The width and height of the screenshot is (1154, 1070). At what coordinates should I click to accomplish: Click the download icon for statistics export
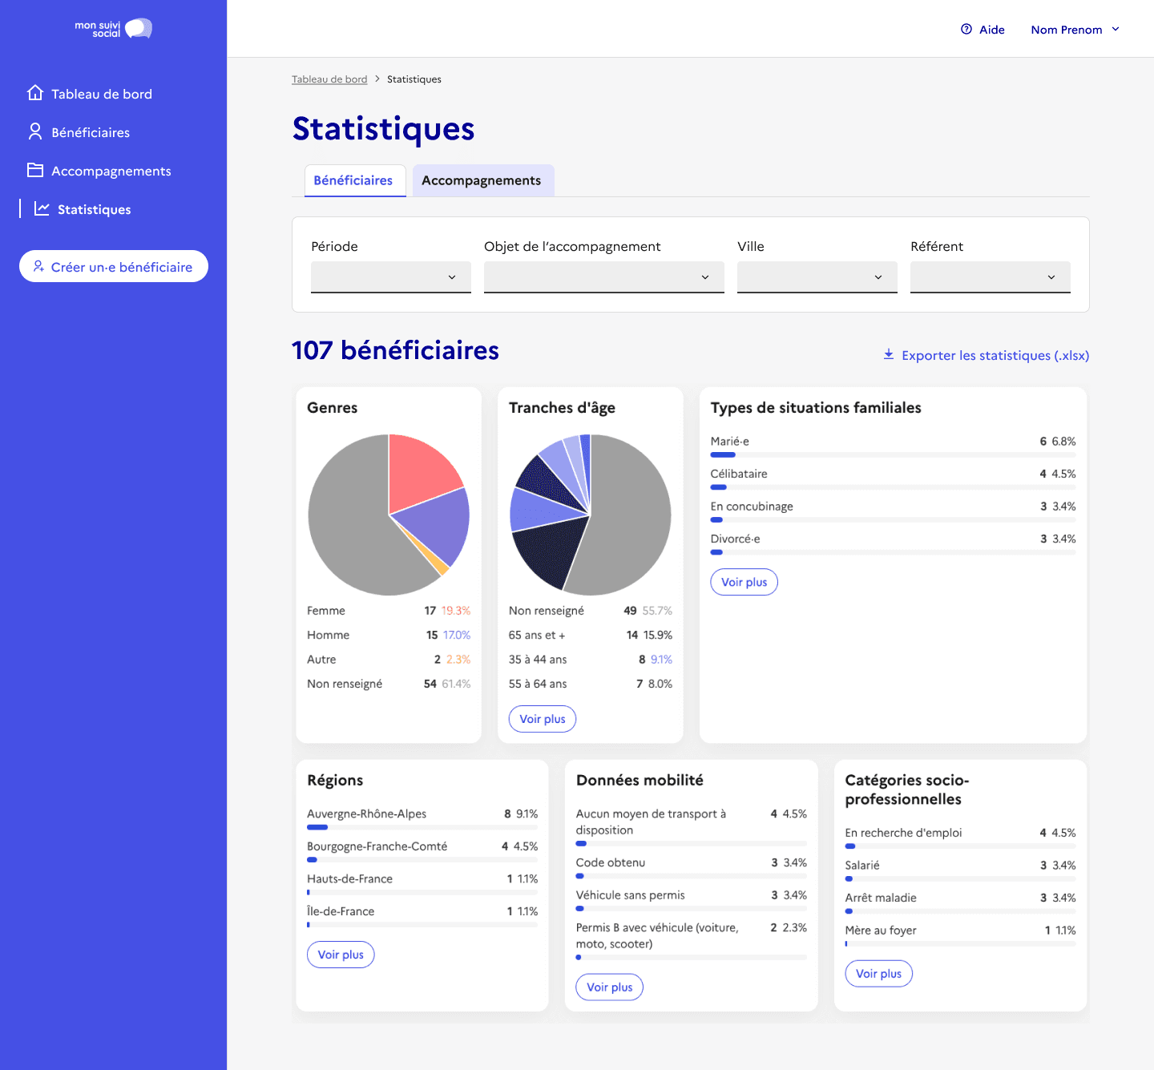click(x=889, y=354)
